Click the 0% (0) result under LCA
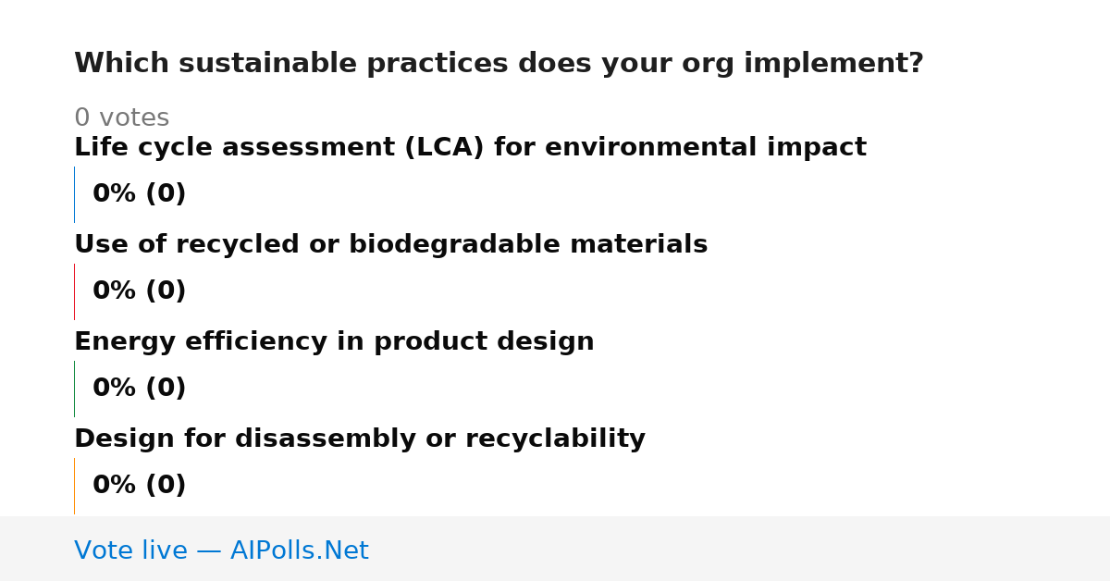This screenshot has width=1110, height=581. (139, 194)
